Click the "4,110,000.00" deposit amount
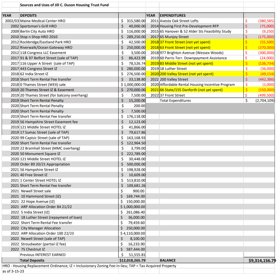277x276 pixels. (134, 234)
